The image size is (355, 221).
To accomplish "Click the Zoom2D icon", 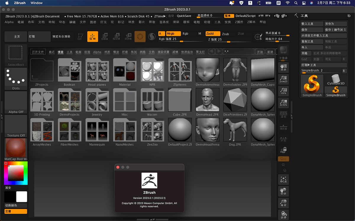I will [x=283, y=79].
